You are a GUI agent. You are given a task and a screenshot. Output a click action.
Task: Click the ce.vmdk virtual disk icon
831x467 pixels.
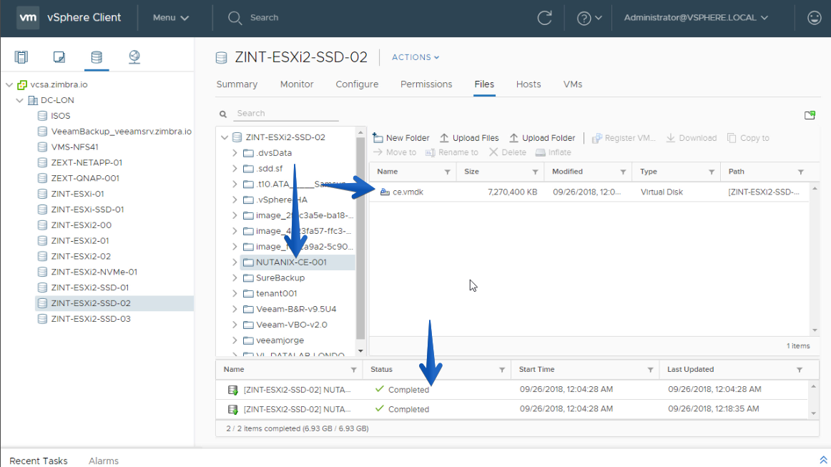click(x=385, y=192)
